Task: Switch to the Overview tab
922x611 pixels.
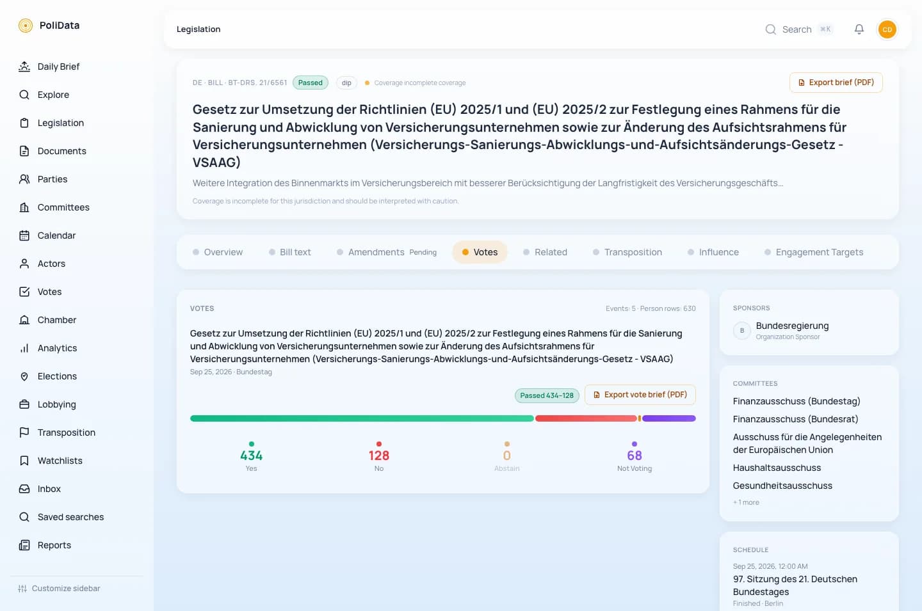Action: [x=218, y=252]
